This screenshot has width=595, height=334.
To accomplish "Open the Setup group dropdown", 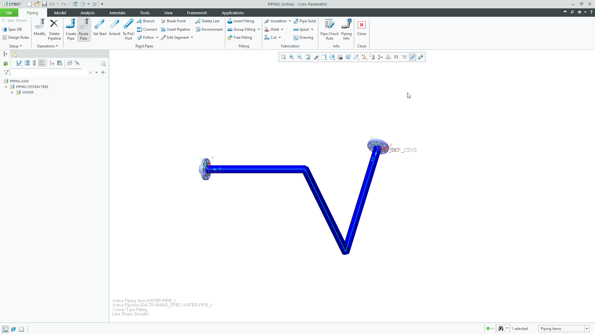I will pyautogui.click(x=15, y=46).
